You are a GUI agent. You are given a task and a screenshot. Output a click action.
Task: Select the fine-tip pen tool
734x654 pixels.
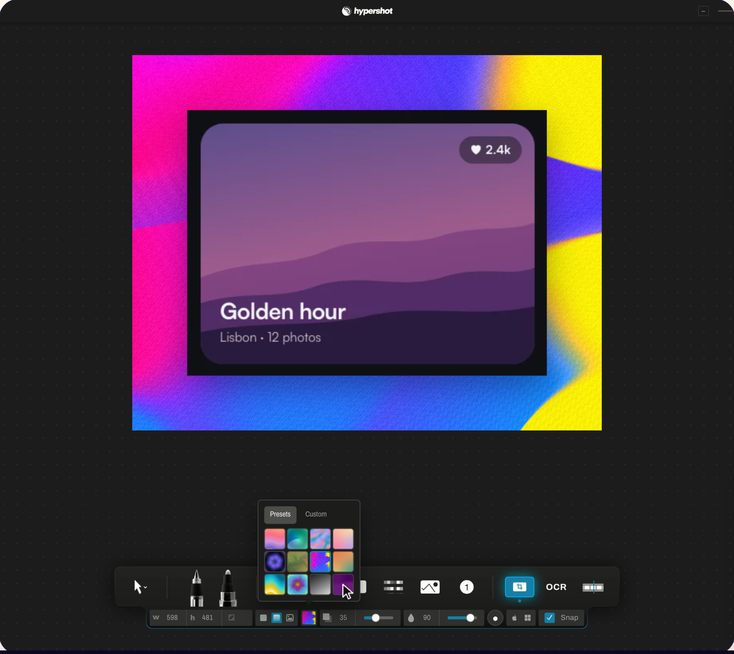coord(197,588)
